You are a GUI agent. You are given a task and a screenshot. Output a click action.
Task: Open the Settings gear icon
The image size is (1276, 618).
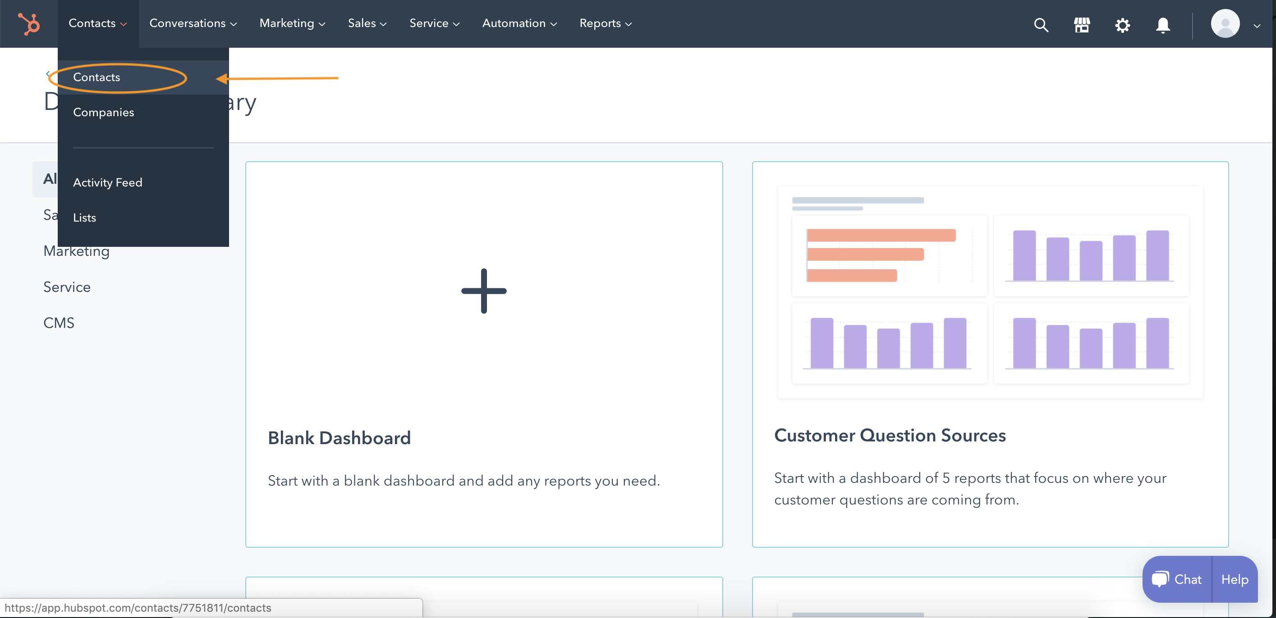1122,25
